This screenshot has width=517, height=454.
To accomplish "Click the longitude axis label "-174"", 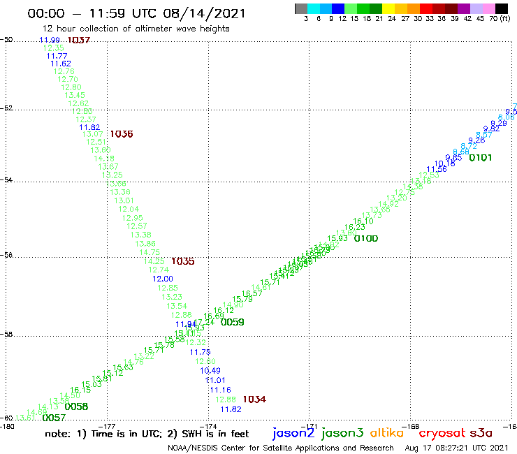I will [x=208, y=426].
